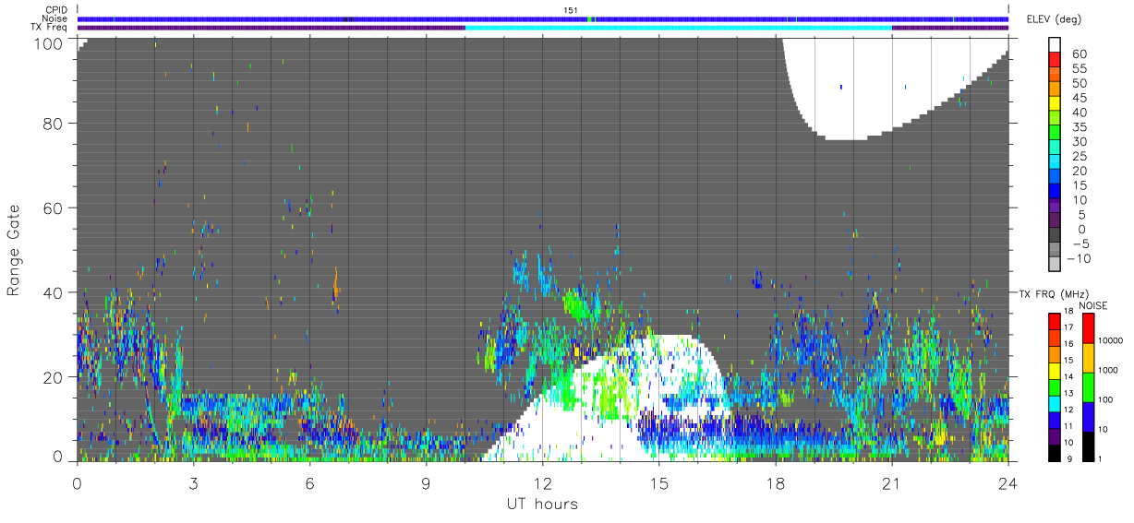
Task: Click the 45 label on ELEV colorbar
Action: coord(1079,98)
